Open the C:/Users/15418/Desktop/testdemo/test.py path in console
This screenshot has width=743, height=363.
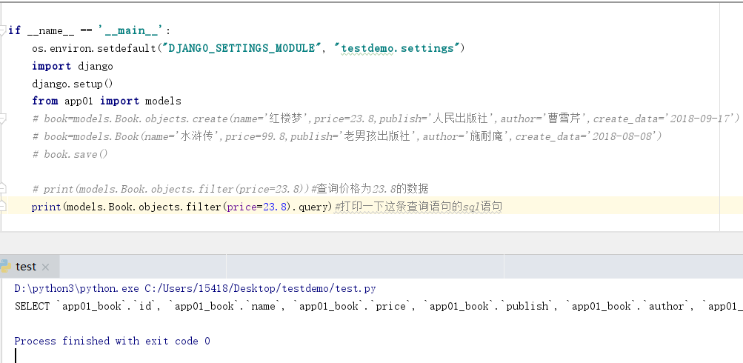(260, 289)
